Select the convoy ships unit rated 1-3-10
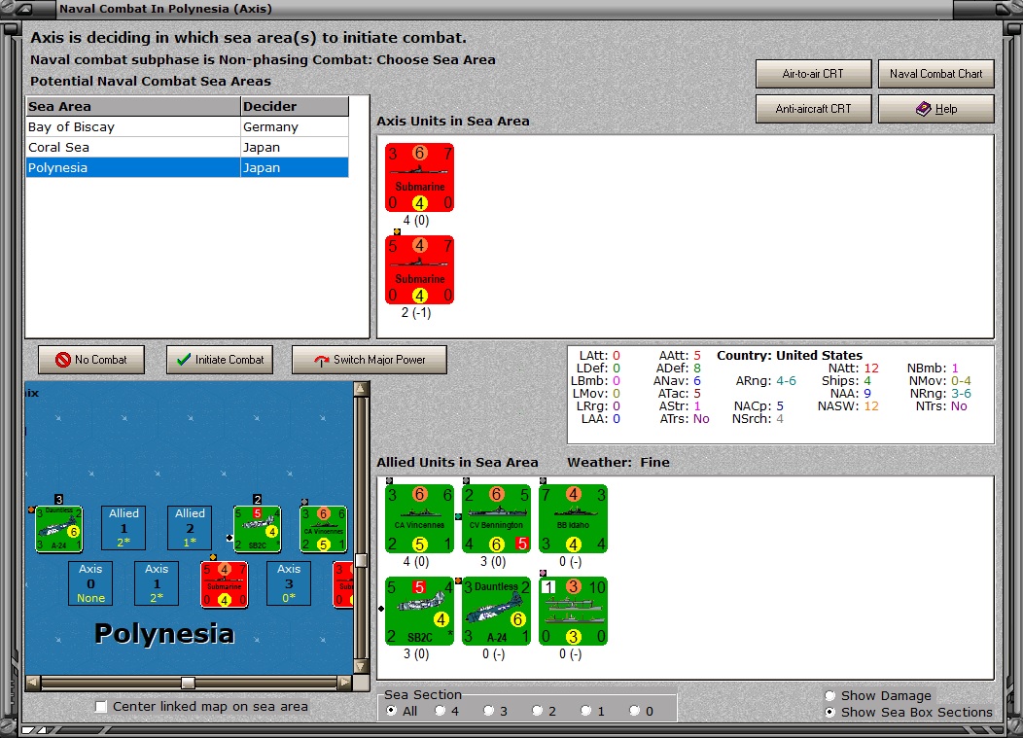Screen dimensions: 1023x738 pos(574,611)
